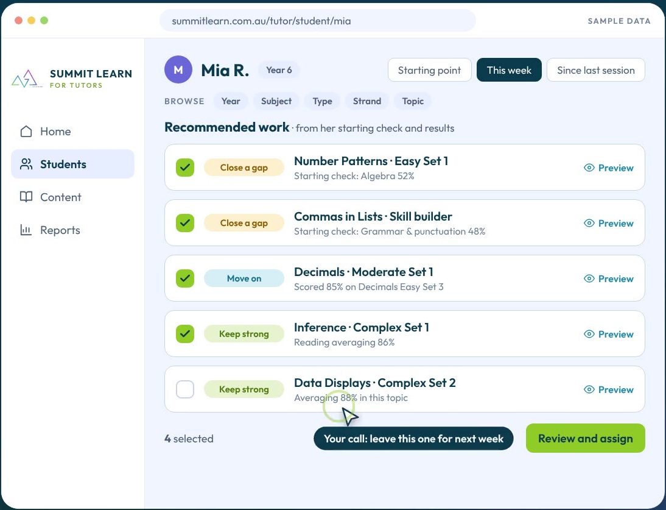Click Mia R.'s purple M avatar
This screenshot has width=666, height=510.
click(x=178, y=69)
